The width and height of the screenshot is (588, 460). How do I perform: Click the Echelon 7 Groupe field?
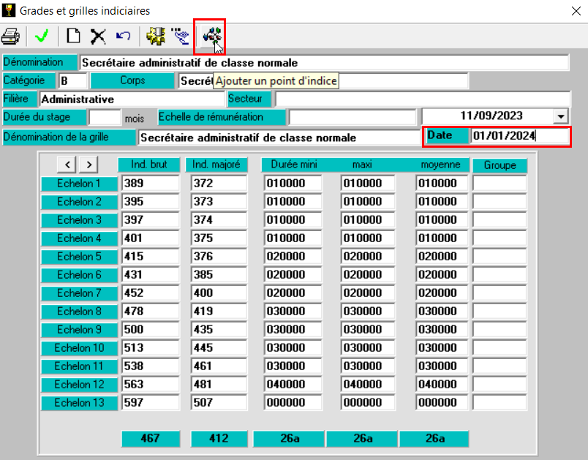pyautogui.click(x=499, y=293)
